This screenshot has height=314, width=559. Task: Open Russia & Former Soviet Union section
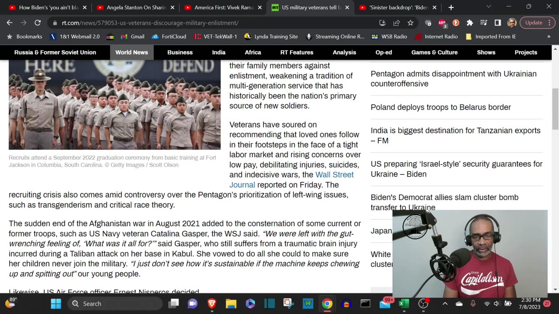point(55,52)
